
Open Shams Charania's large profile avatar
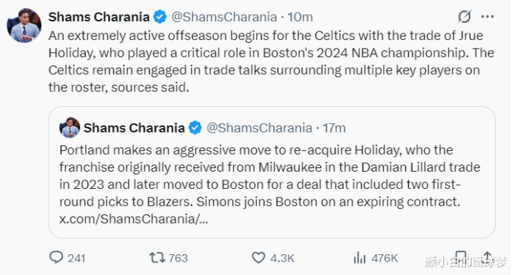pyautogui.click(x=24, y=26)
